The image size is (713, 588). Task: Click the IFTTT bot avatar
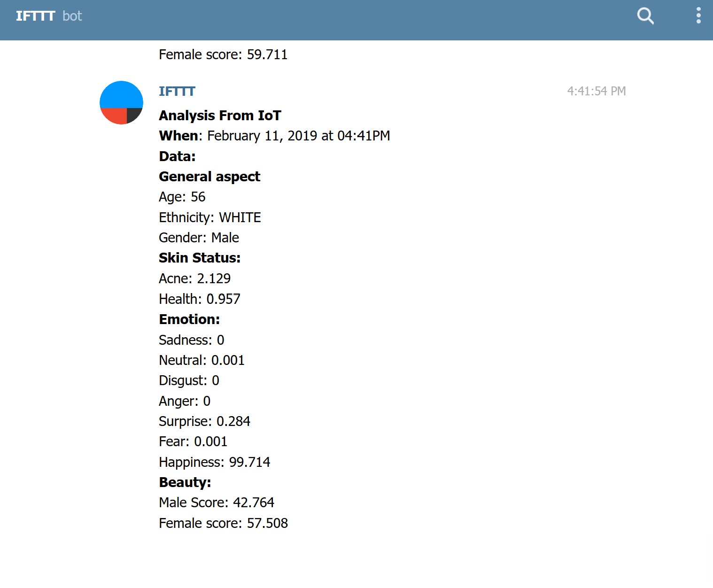pyautogui.click(x=121, y=102)
